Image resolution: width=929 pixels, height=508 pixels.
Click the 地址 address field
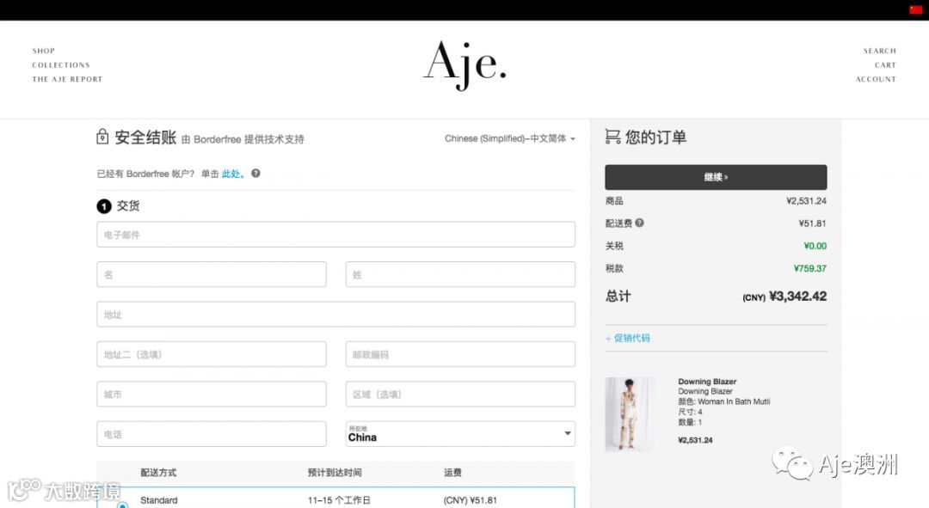point(336,315)
